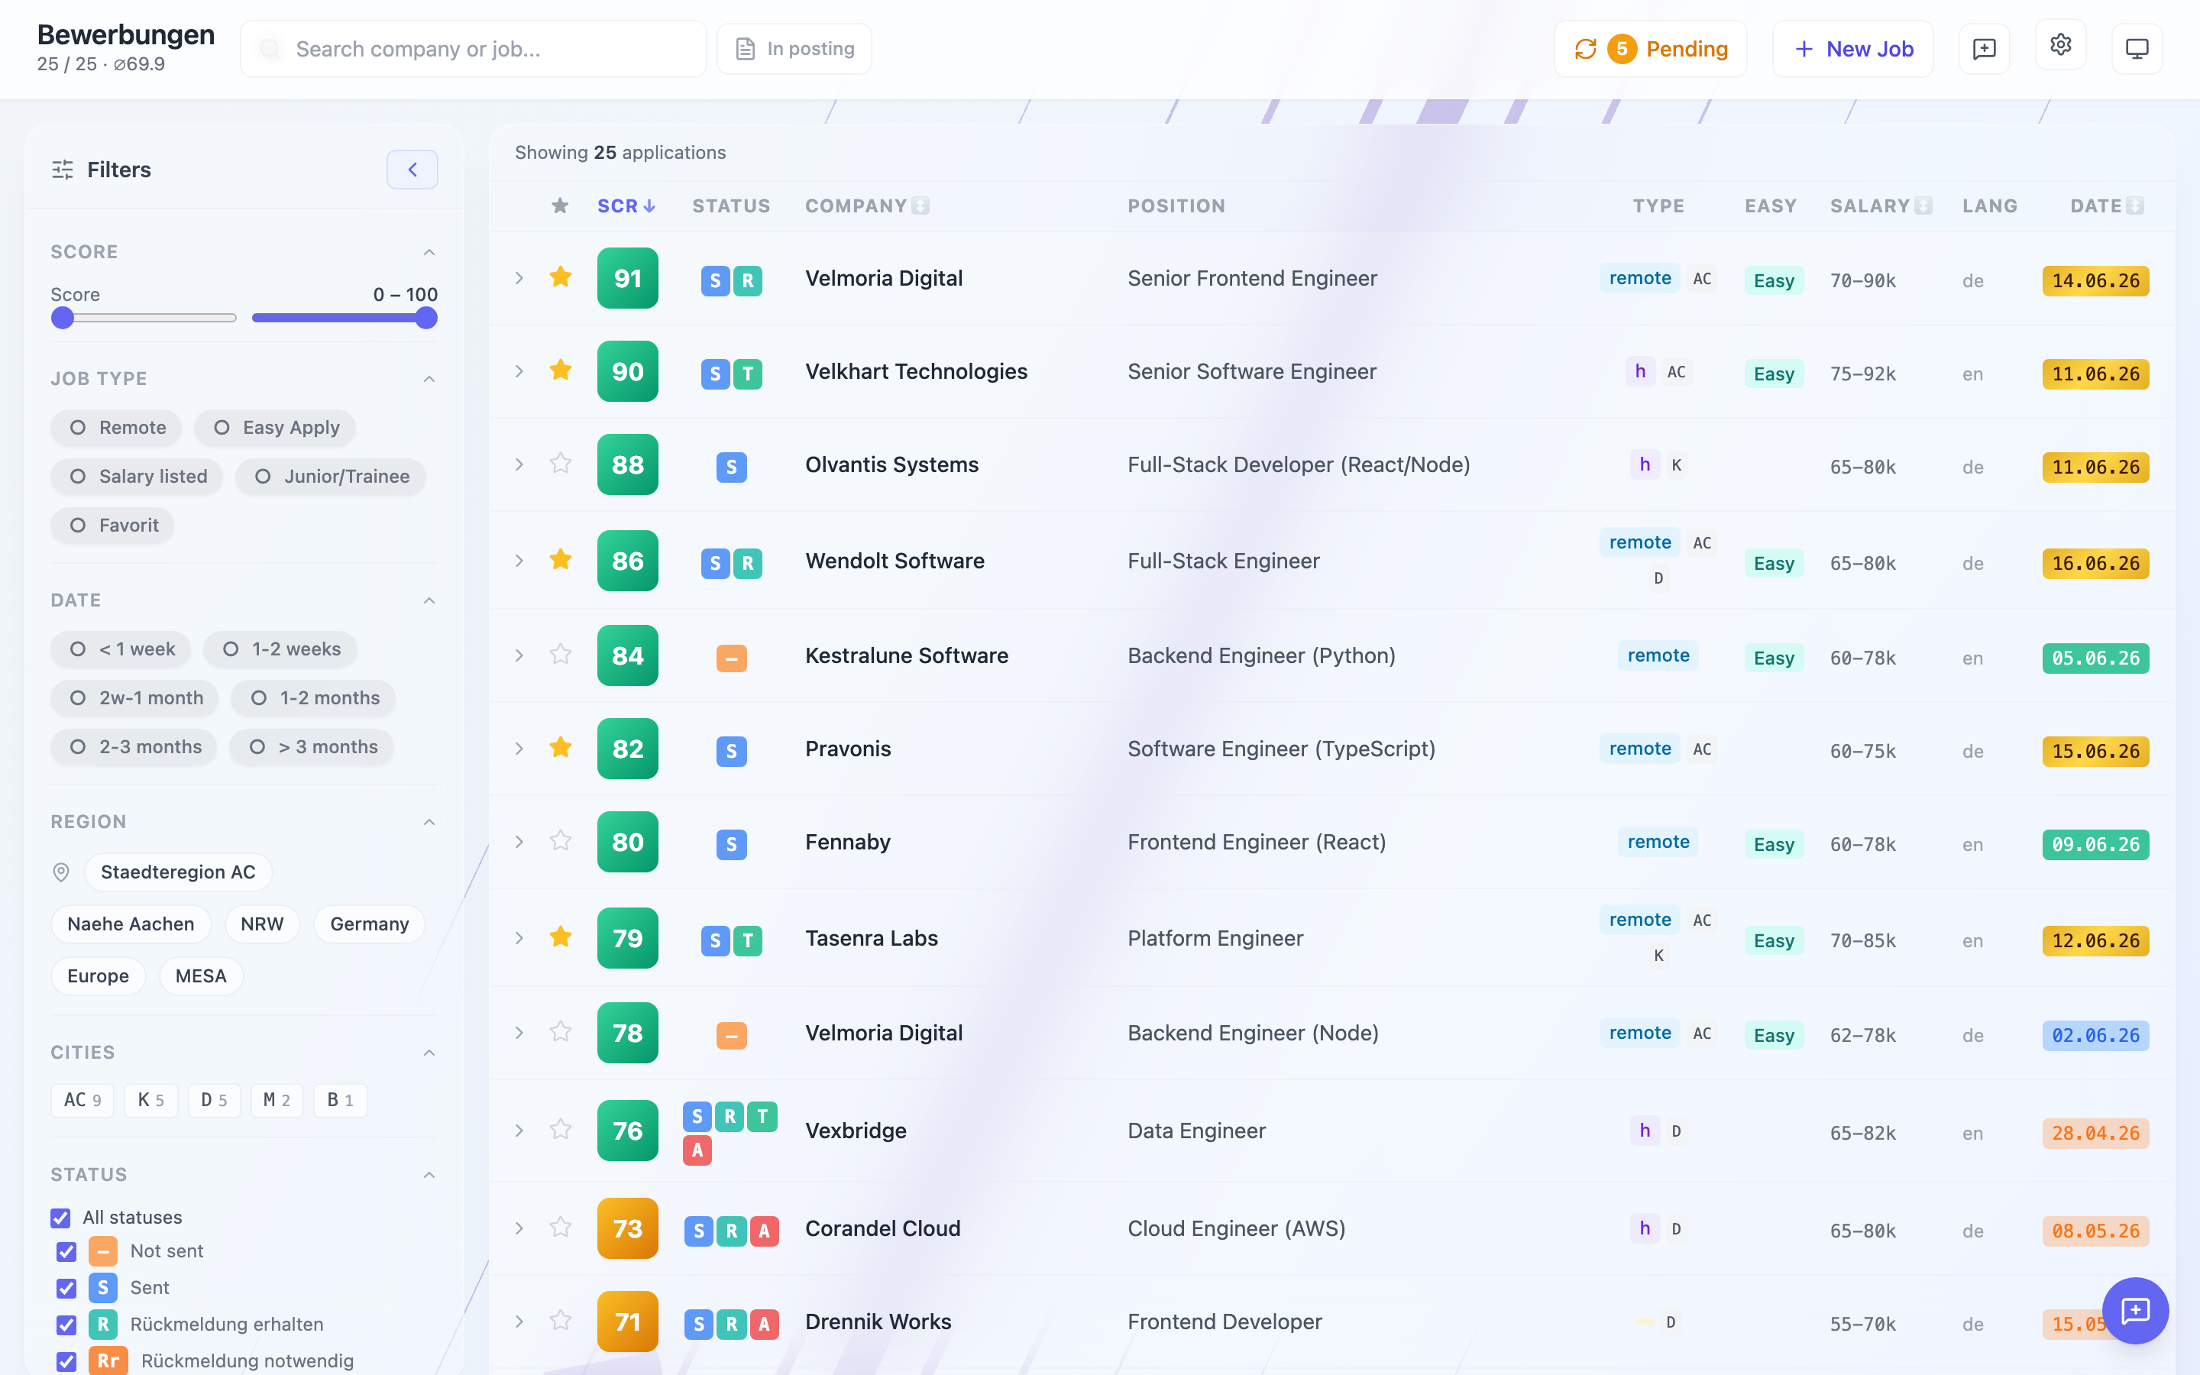
Task: Unstar the Tasenra Labs application
Action: point(560,937)
